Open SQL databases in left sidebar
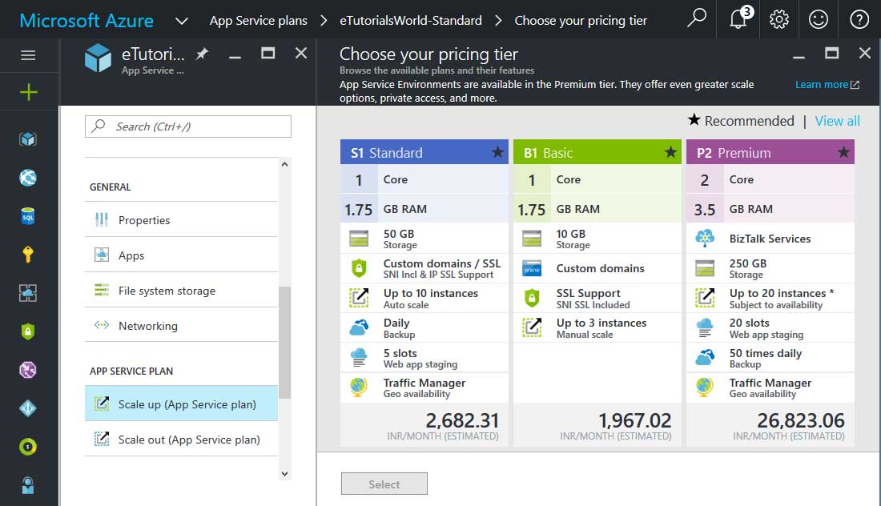The height and width of the screenshot is (506, 881). click(29, 216)
